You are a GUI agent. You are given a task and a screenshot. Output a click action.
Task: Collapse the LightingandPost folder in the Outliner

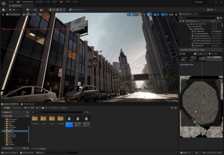pos(189,29)
